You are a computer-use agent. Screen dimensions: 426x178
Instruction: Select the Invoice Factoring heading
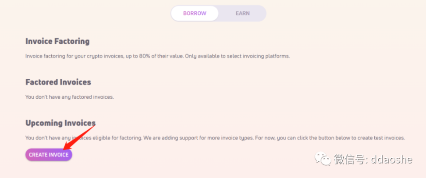(x=57, y=42)
